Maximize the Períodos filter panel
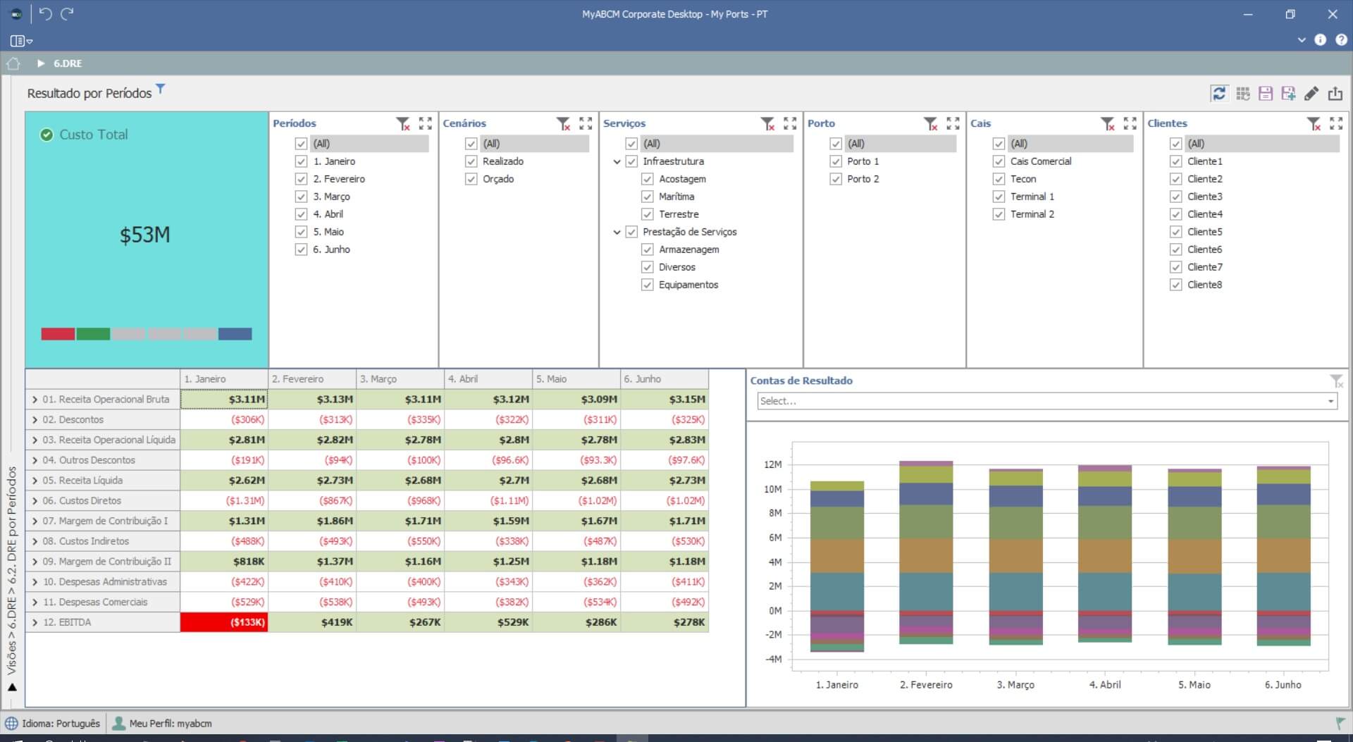Screen dimensions: 1353x742 click(x=426, y=123)
